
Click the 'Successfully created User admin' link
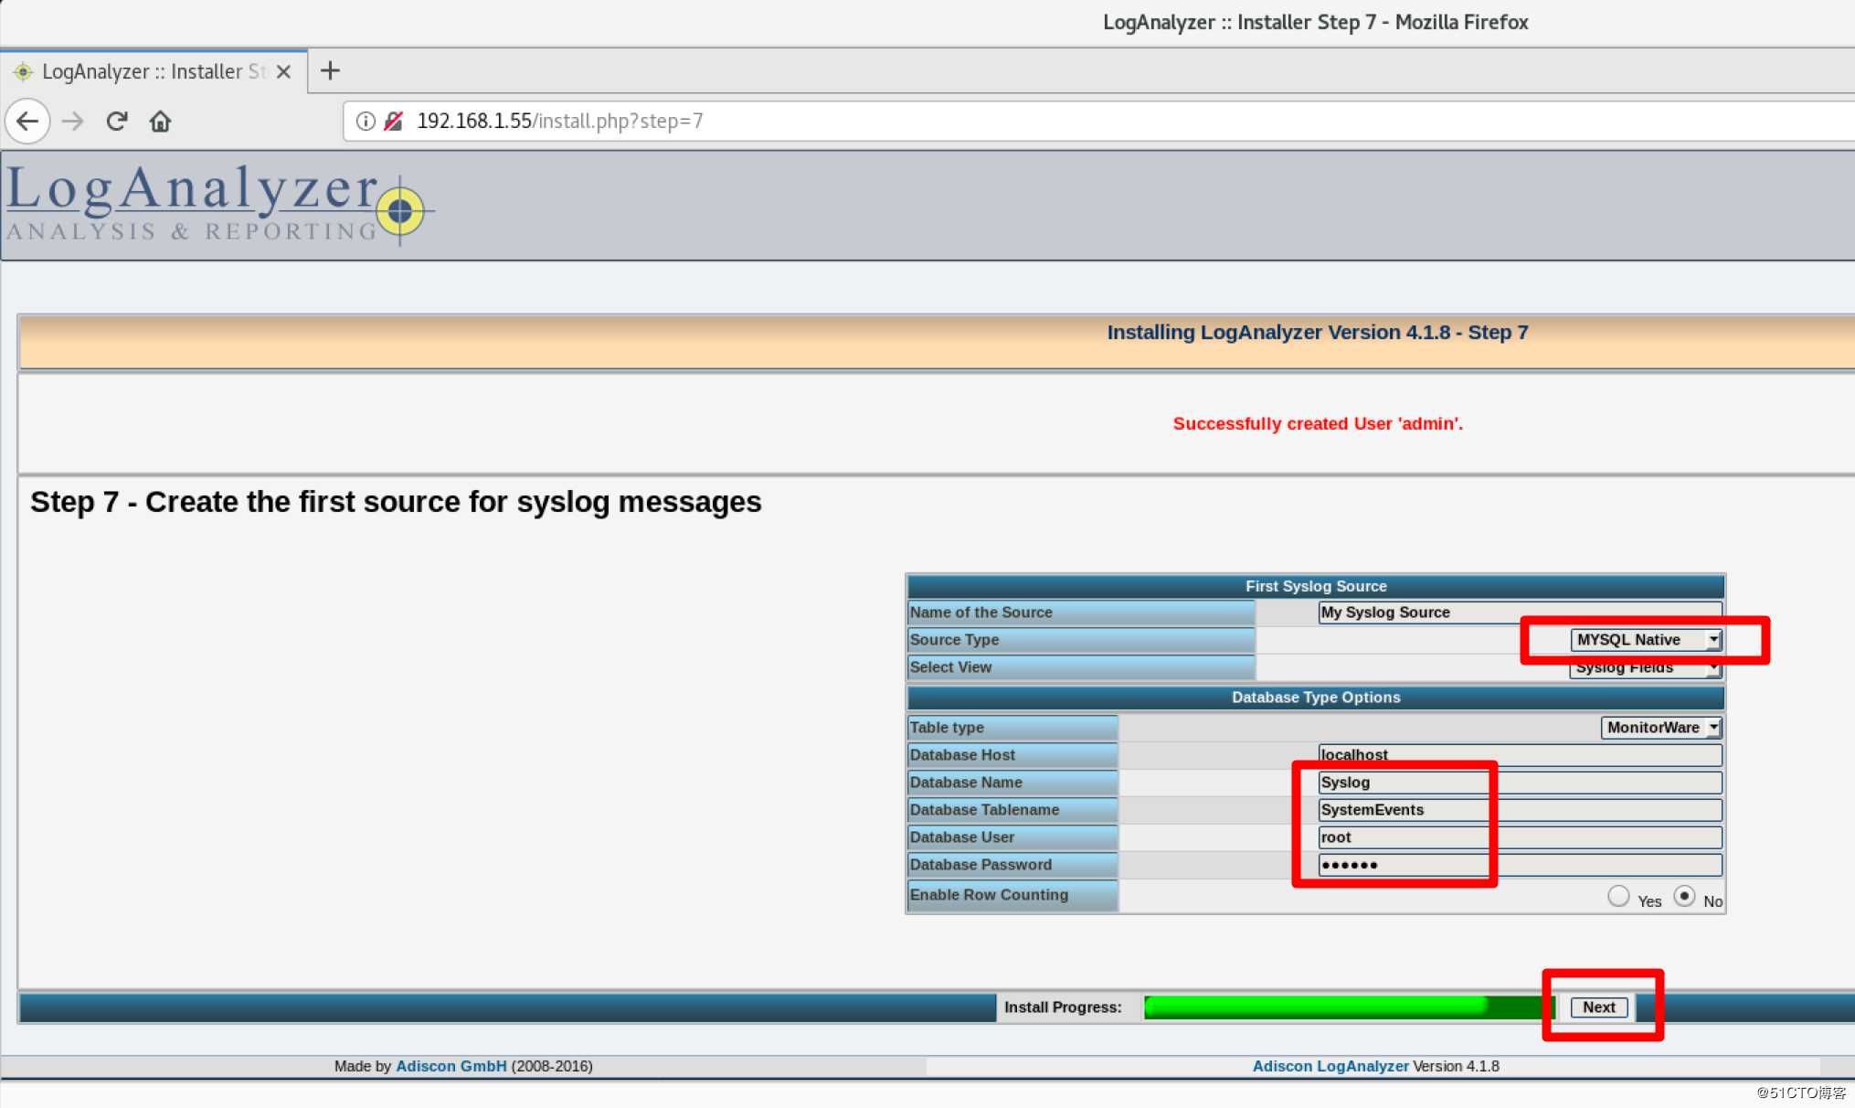click(x=1319, y=423)
